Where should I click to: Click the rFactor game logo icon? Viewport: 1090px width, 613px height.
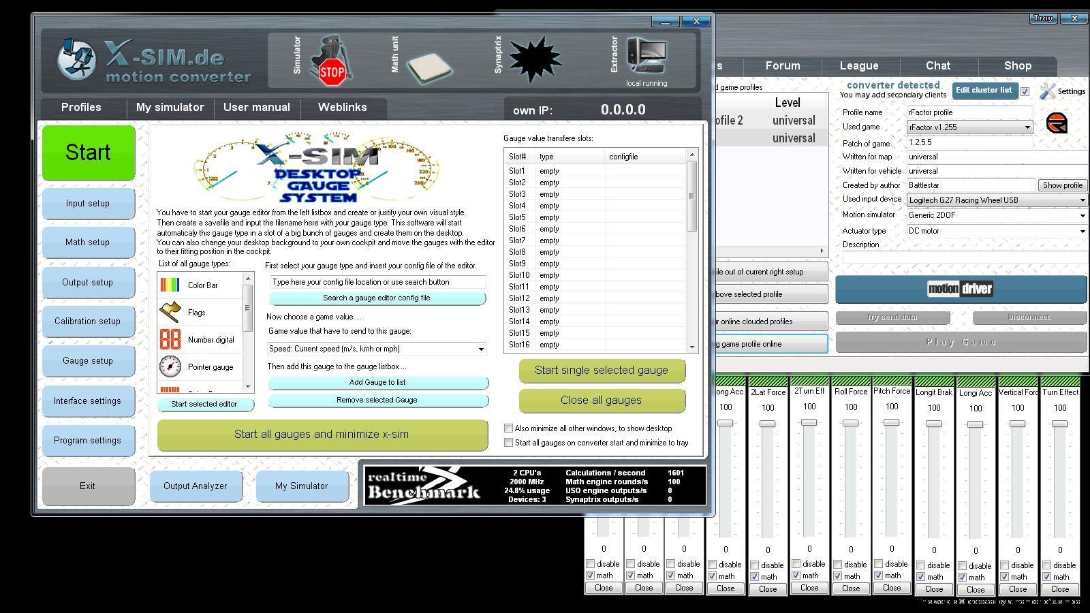click(x=1057, y=123)
